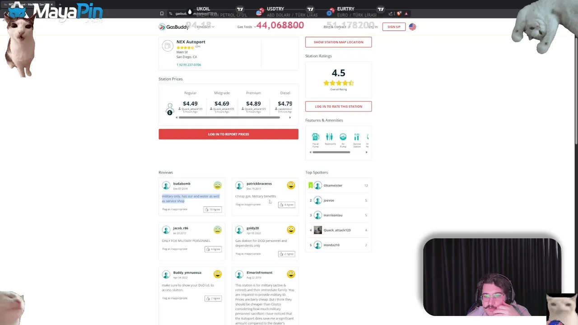Click ElmerinFremont's smiley rating icon
The image size is (578, 325).
pos(291,274)
